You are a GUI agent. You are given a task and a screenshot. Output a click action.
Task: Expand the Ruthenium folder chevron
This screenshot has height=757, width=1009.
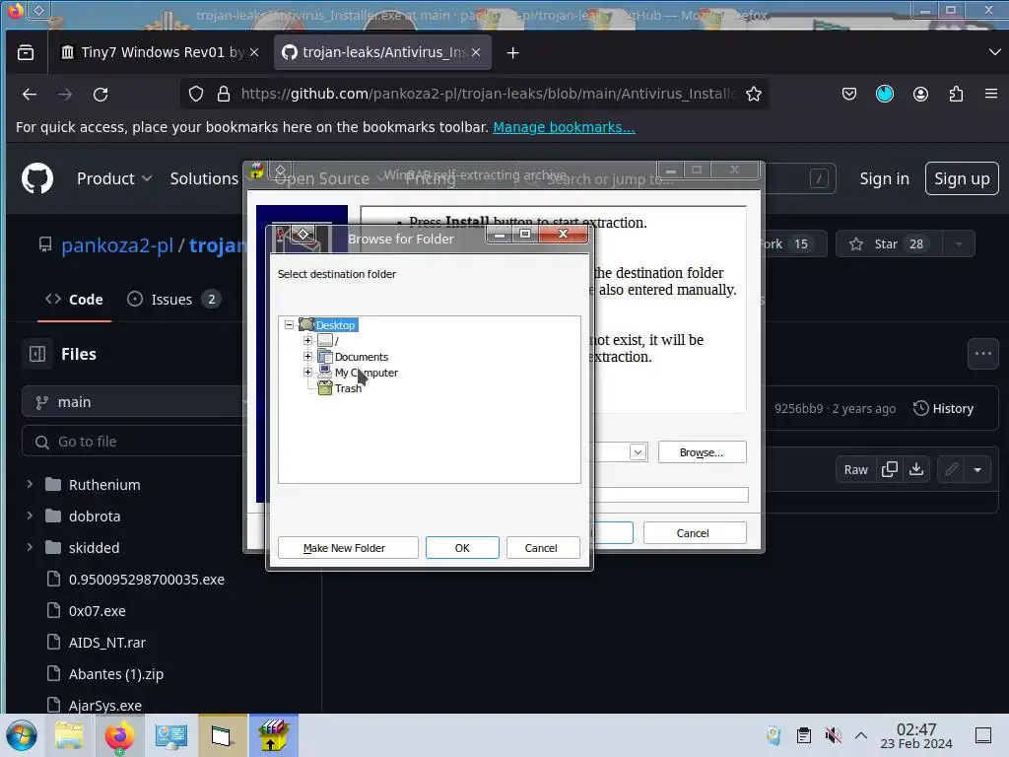(30, 484)
